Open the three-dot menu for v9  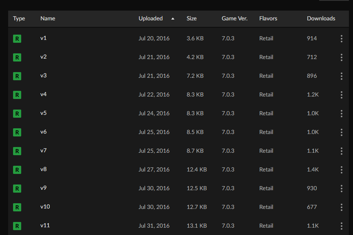(x=342, y=189)
